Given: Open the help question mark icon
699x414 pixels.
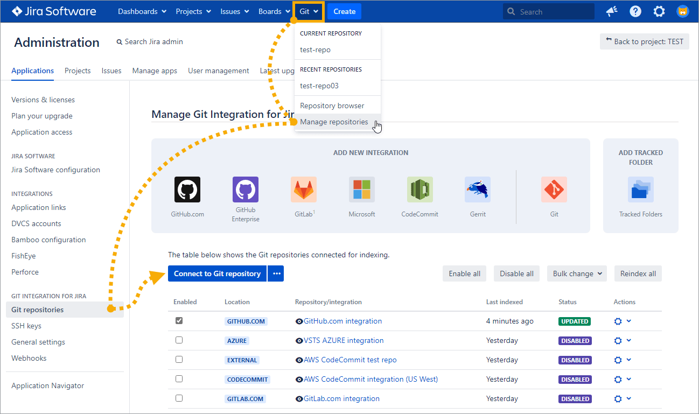Looking at the screenshot, I should [635, 11].
